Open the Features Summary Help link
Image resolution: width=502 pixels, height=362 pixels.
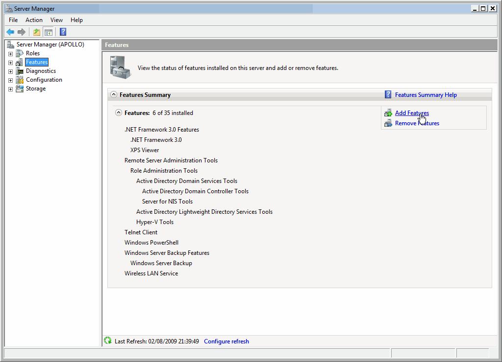426,94
